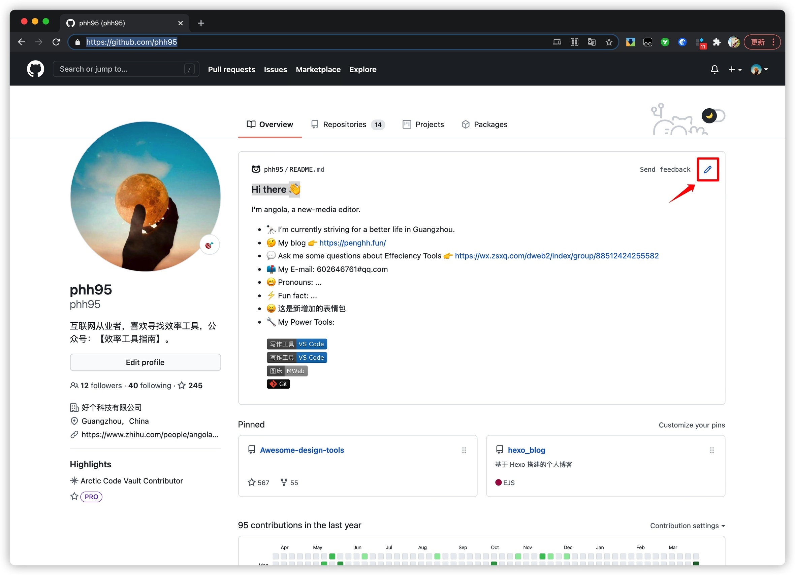795x575 pixels.
Task: Click the blue circular extension icon
Action: click(682, 42)
